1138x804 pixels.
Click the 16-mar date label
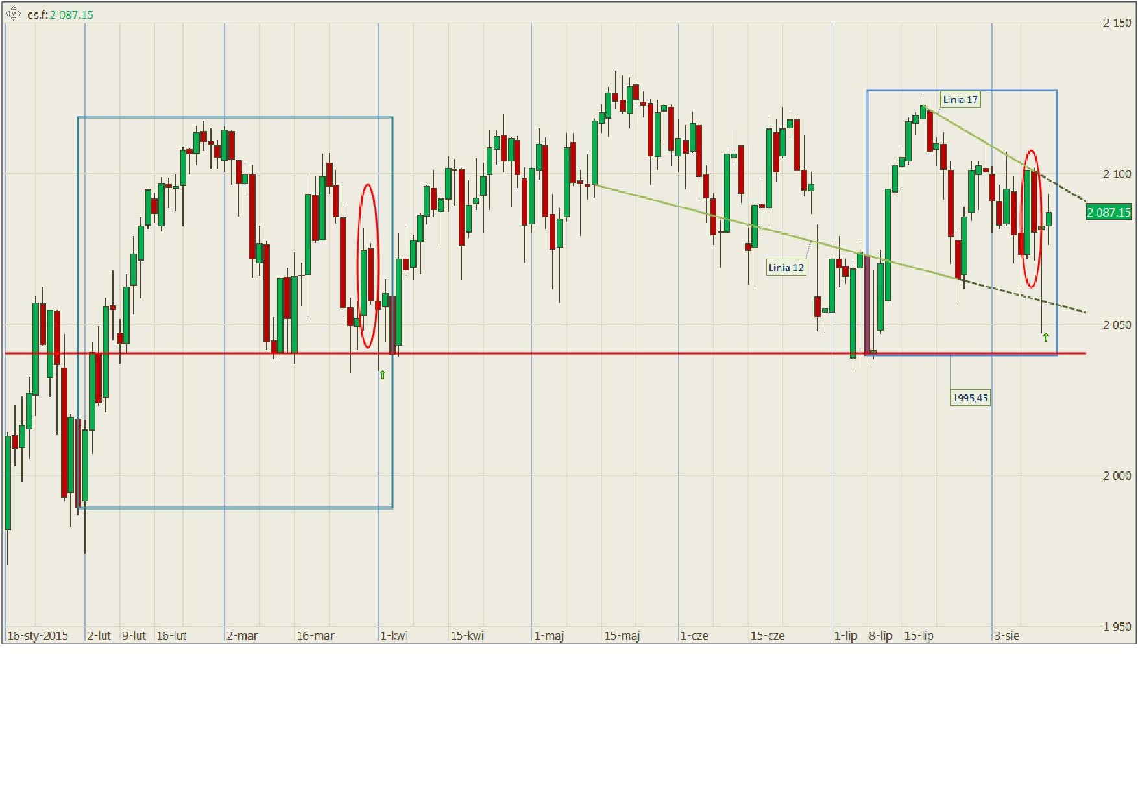pos(315,636)
